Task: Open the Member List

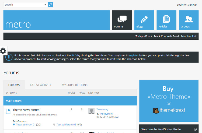Action: (189, 36)
